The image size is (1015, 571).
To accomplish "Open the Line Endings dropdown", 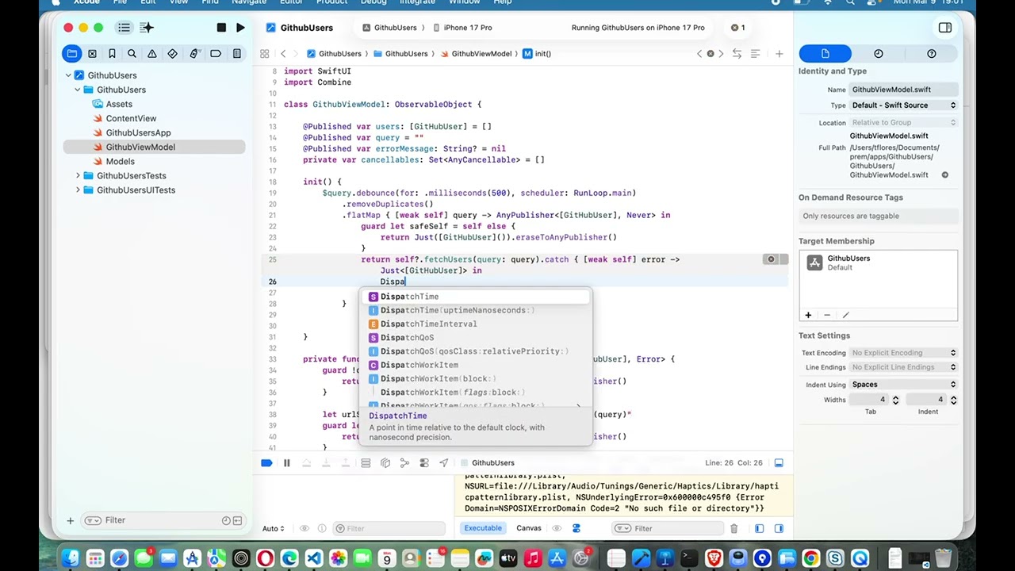I will click(904, 367).
